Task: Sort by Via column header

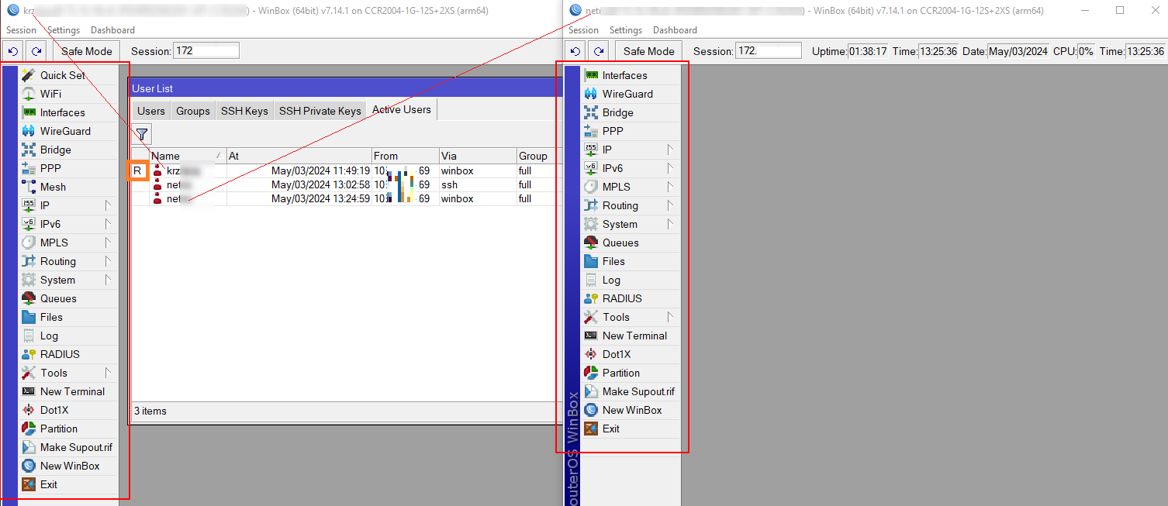Action: 477,156
